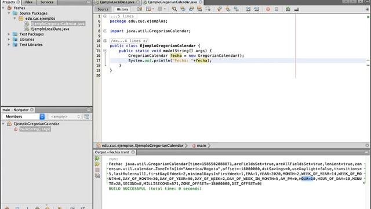Image resolution: width=371 pixels, height=209 pixels.
Task: Select EjemploLocalDate.java in Projects tree
Action: click(50, 29)
